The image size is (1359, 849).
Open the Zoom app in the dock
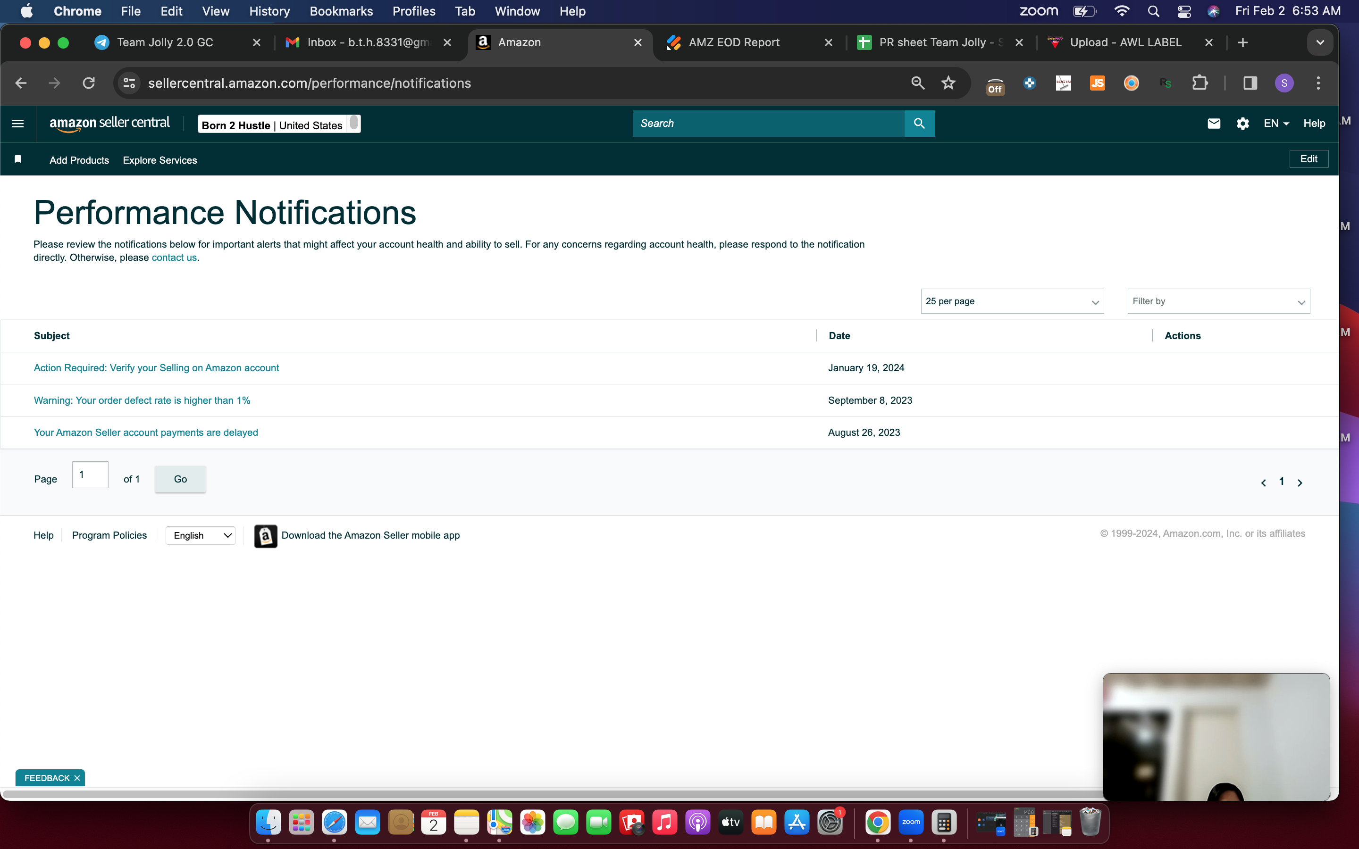[x=910, y=823]
